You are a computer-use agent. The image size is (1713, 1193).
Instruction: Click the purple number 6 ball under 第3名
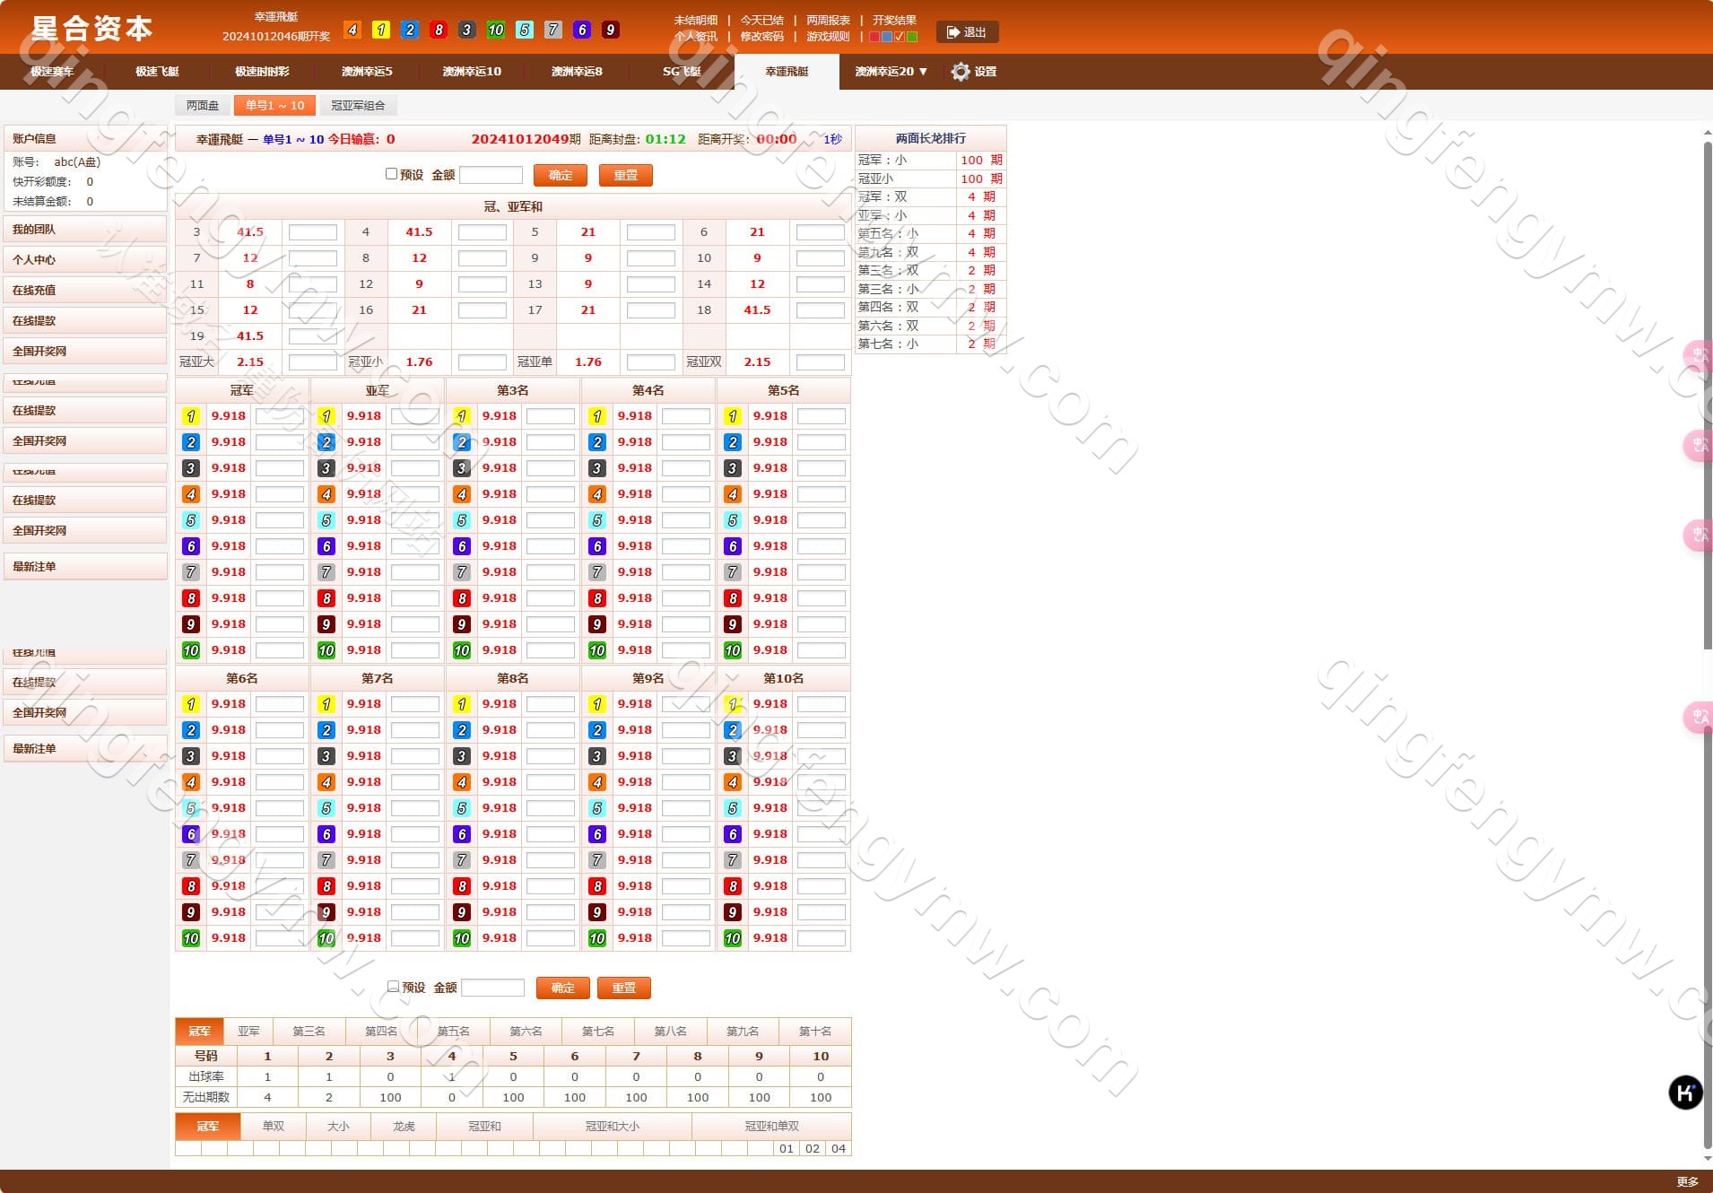462,546
